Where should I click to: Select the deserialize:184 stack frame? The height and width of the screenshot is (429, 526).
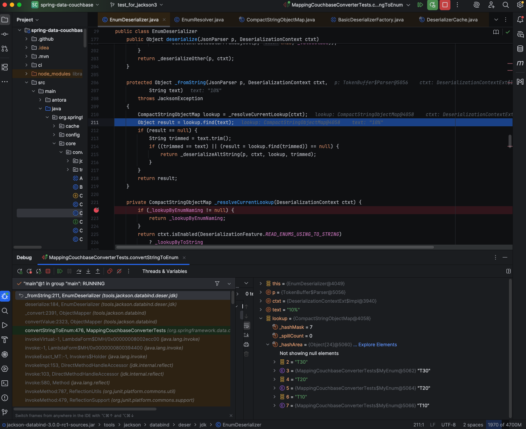point(123,304)
